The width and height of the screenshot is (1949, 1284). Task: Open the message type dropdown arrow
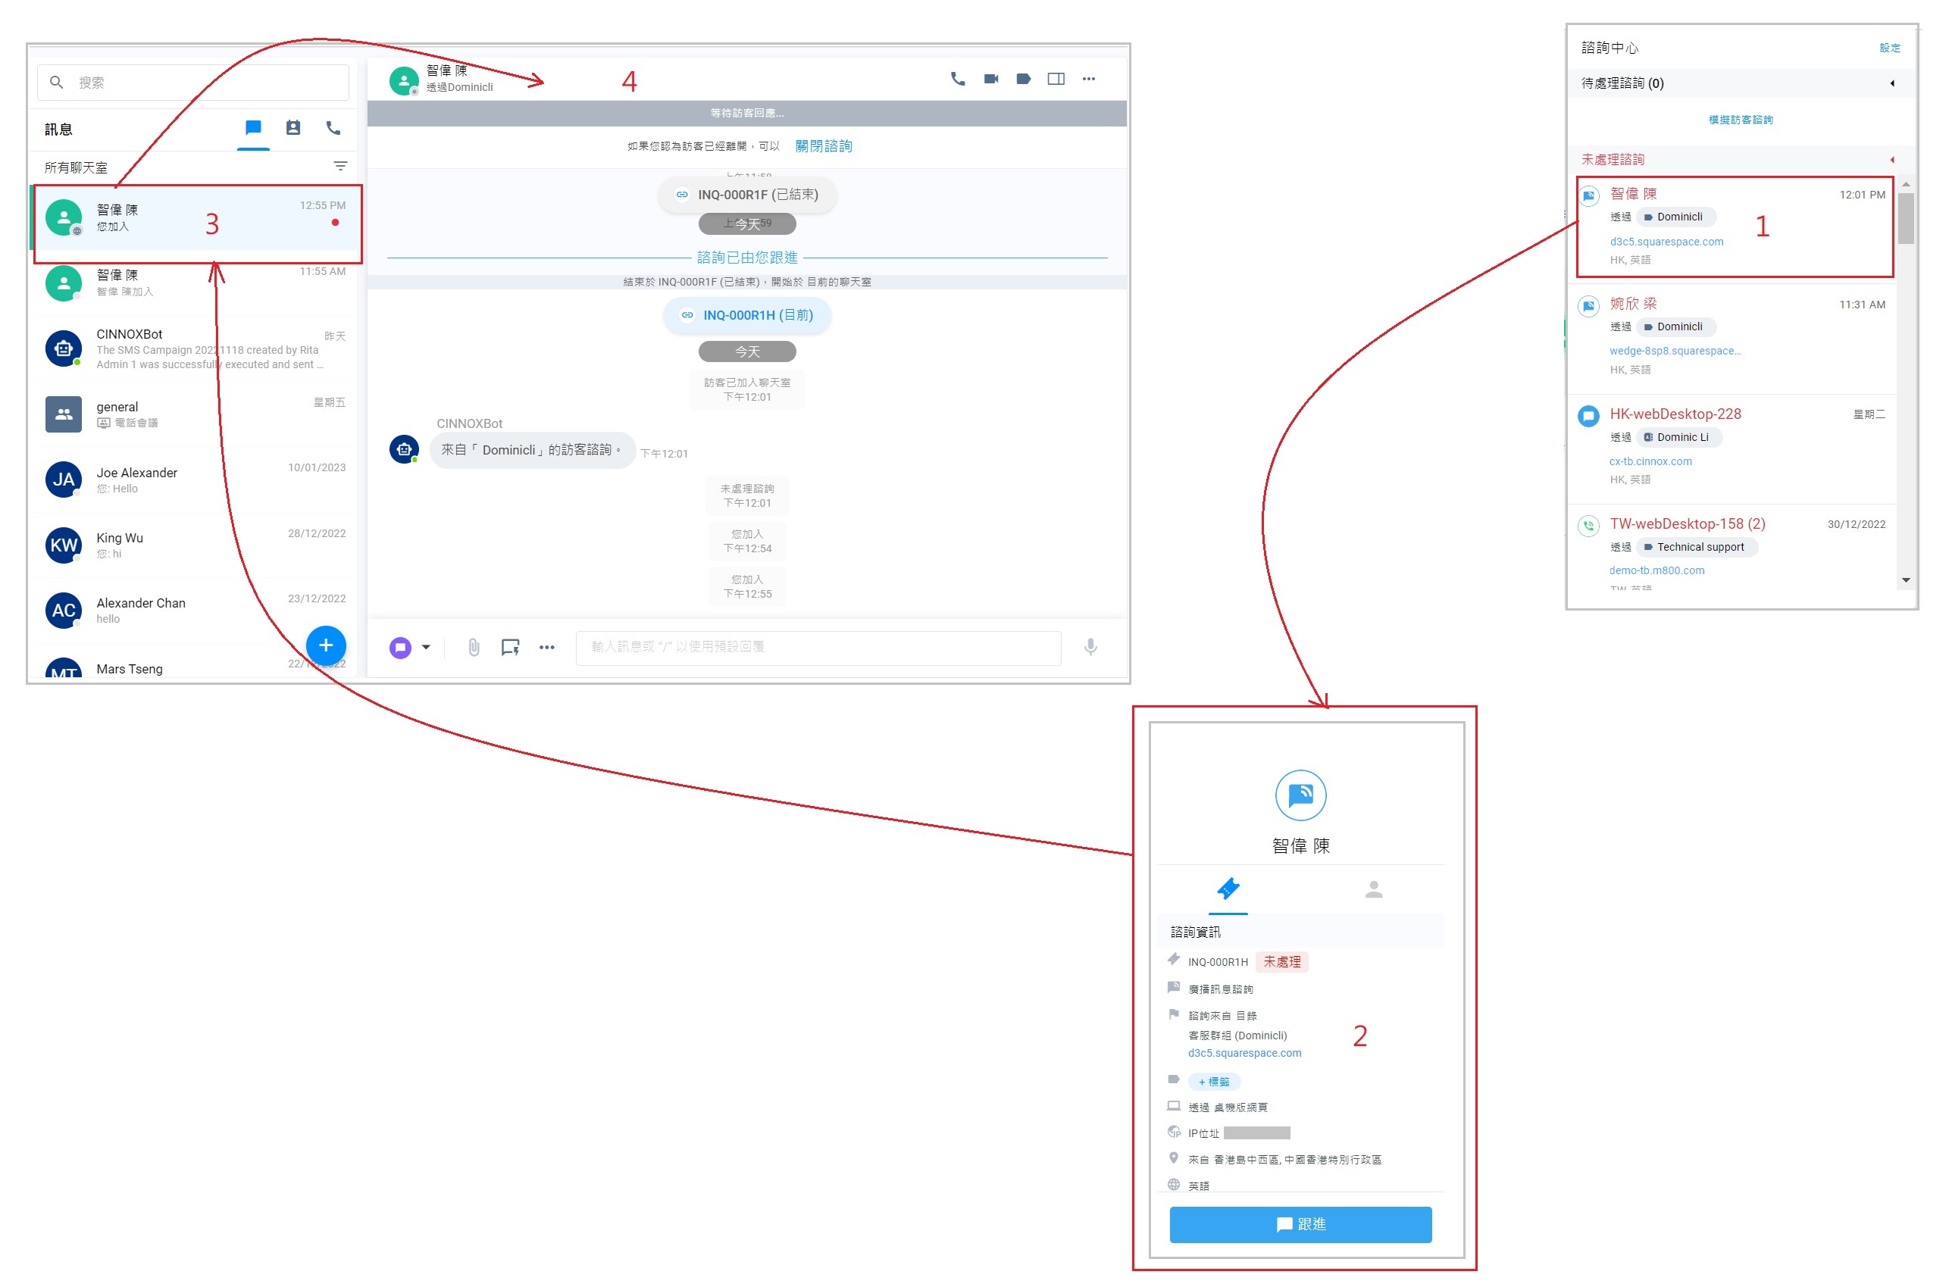tap(426, 648)
